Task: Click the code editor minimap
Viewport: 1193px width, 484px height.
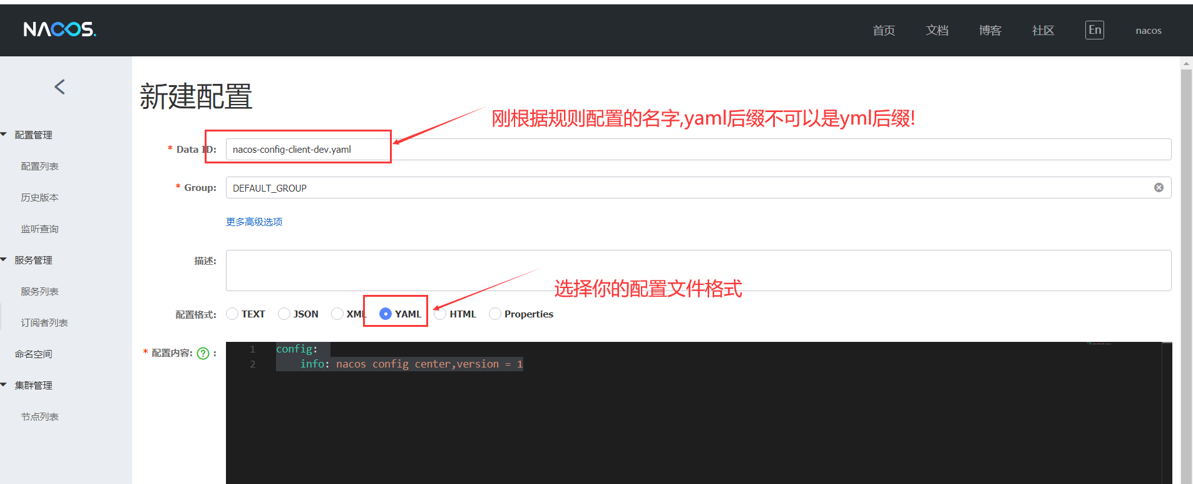Action: 1124,413
